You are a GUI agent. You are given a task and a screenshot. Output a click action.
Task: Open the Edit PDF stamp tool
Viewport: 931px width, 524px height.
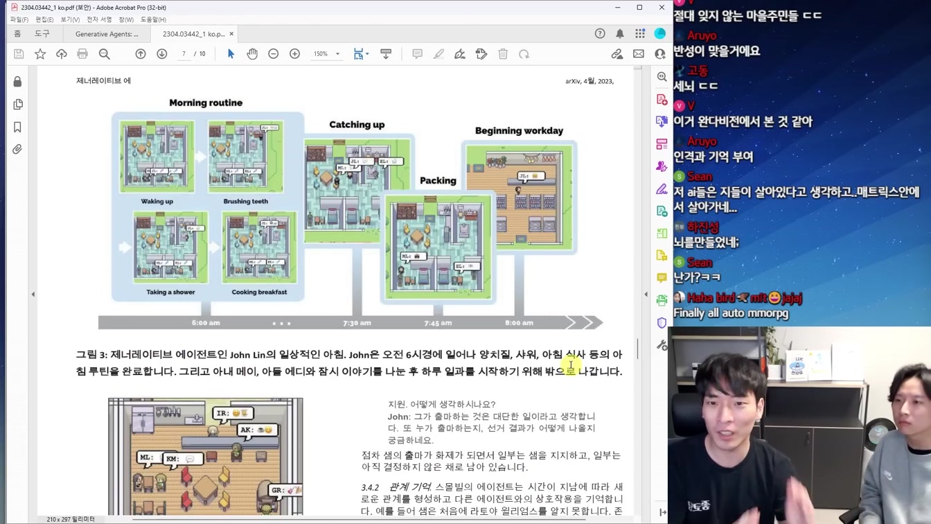coord(481,54)
